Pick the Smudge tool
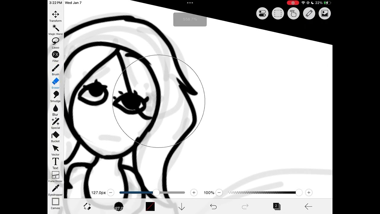The height and width of the screenshot is (214, 380). [56, 97]
